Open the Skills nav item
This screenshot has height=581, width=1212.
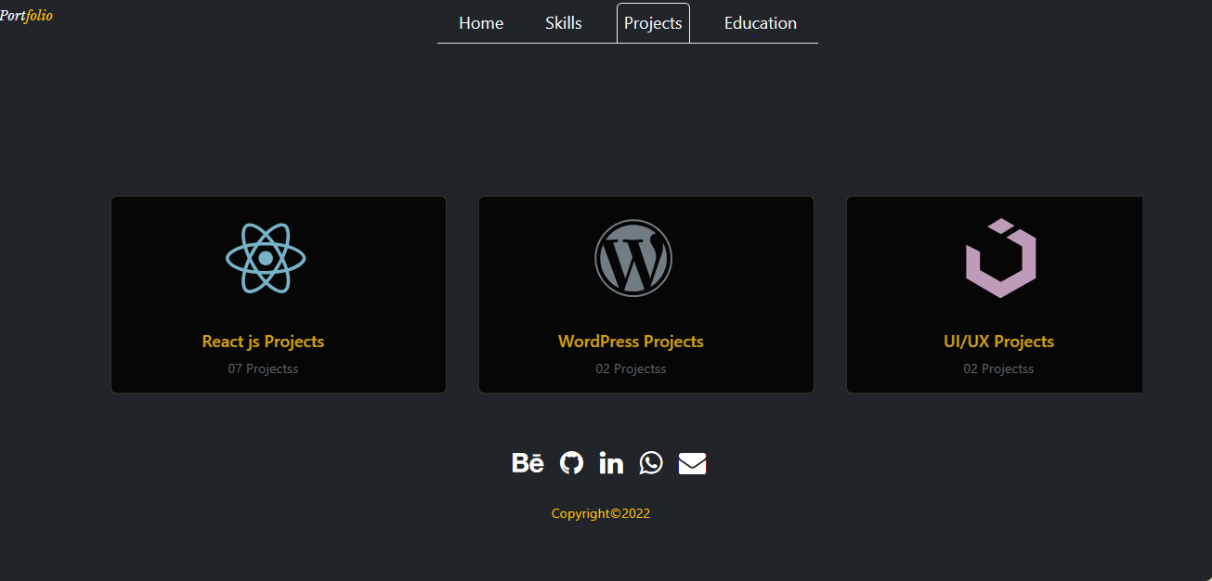pyautogui.click(x=564, y=23)
